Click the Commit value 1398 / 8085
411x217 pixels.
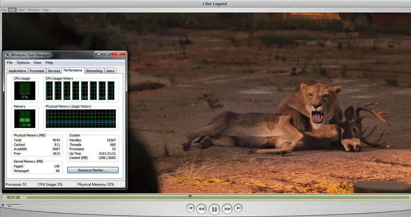click(x=107, y=158)
